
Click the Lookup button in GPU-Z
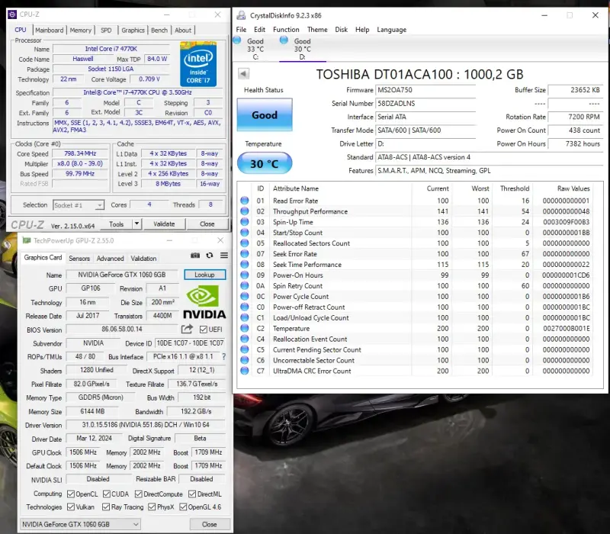pyautogui.click(x=204, y=275)
